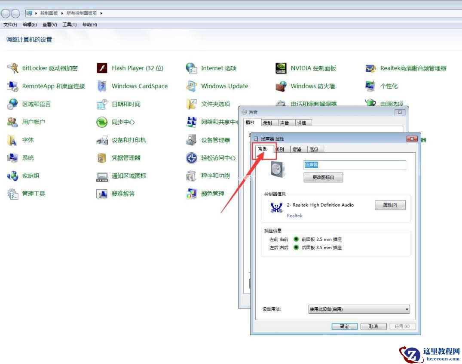Open 轻松访问中心 icon
Screen dimensions: 462x364
click(x=192, y=158)
